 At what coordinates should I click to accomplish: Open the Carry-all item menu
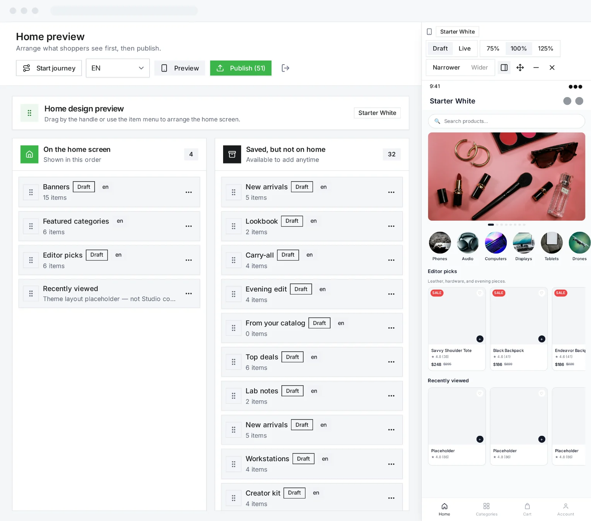tap(391, 260)
